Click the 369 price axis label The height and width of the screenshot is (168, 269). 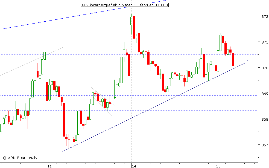[265, 94]
